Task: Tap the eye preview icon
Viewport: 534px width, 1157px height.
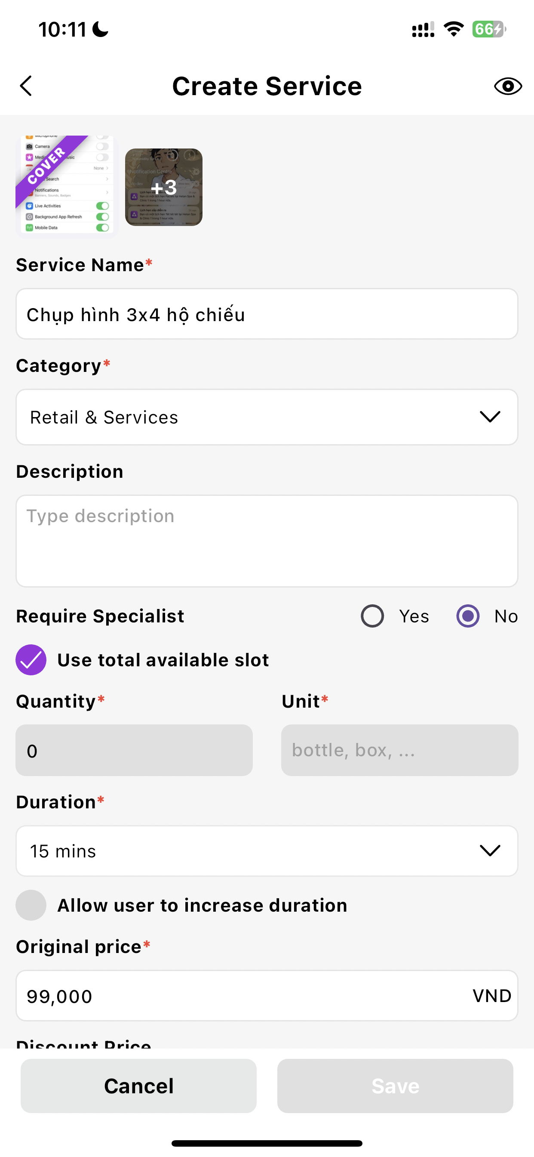Action: pos(507,86)
